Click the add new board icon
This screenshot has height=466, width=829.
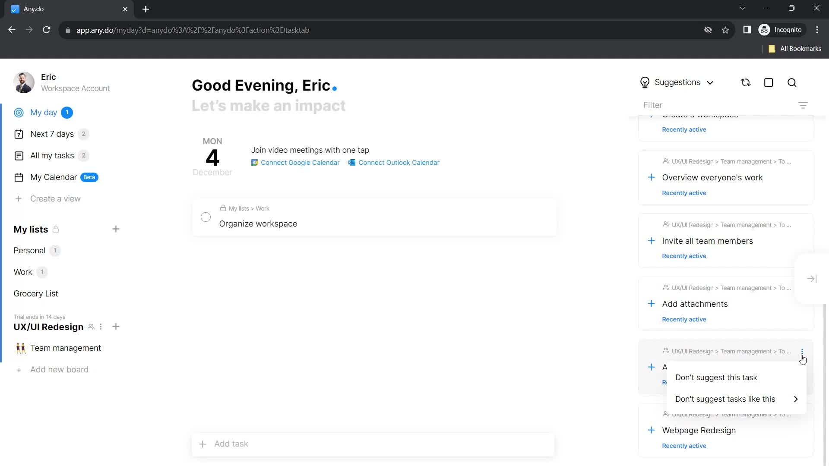(x=18, y=370)
